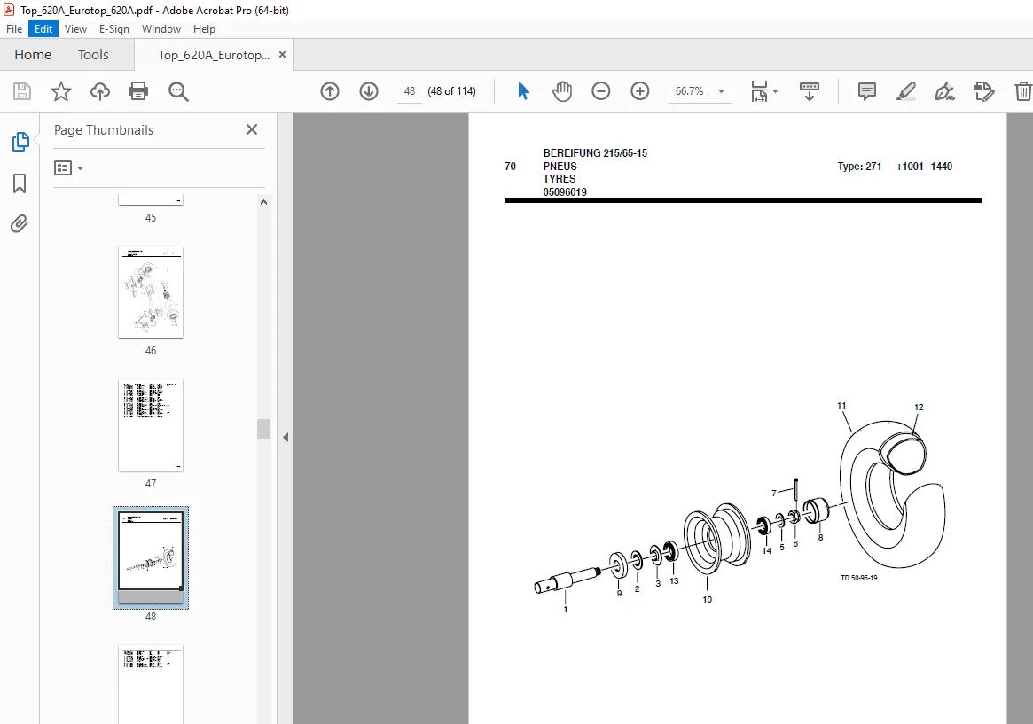The width and height of the screenshot is (1033, 724).
Task: Select page 47 thumbnail
Action: 151,425
